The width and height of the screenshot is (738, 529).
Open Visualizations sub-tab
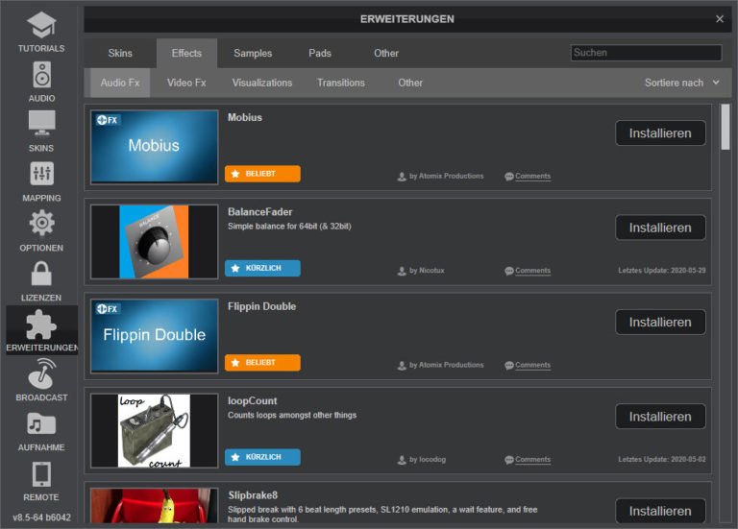pos(262,83)
